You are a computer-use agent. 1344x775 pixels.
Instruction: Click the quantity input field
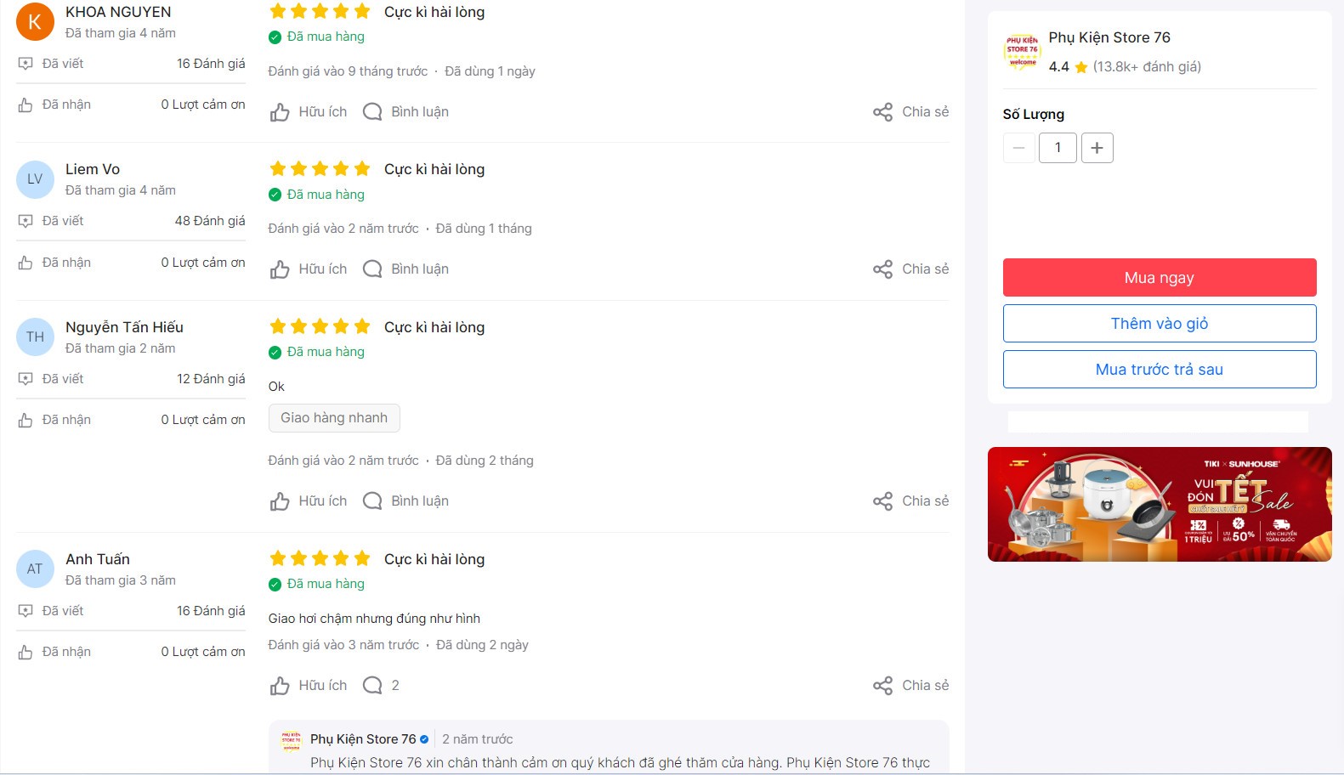(1058, 148)
